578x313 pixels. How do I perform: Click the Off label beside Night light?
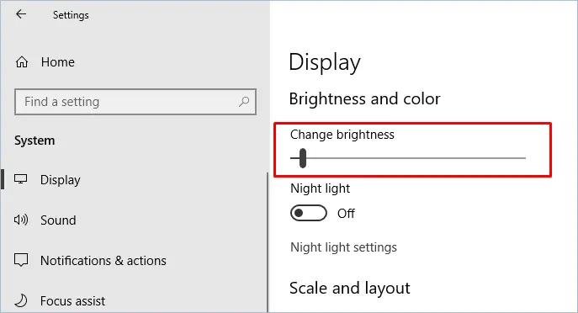point(346,214)
